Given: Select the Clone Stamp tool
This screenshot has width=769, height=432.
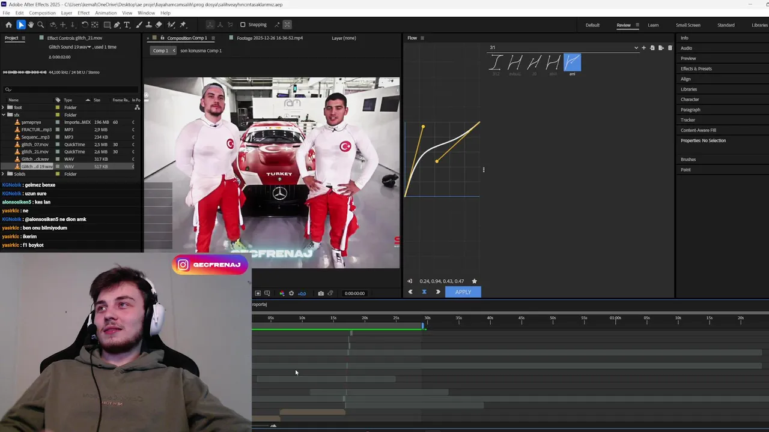Looking at the screenshot, I should pos(148,25).
